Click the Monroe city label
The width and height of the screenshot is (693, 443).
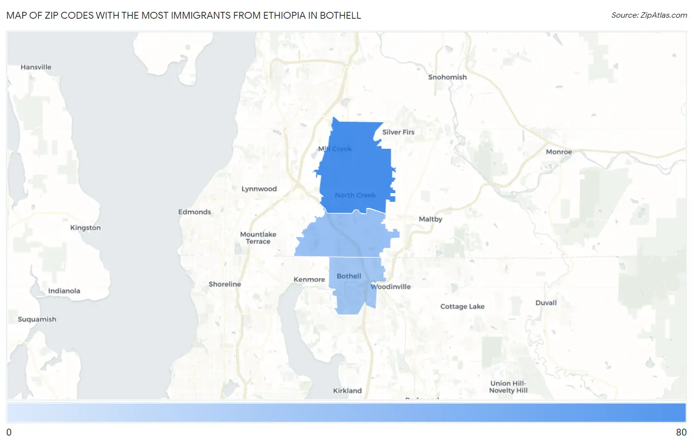click(x=559, y=152)
